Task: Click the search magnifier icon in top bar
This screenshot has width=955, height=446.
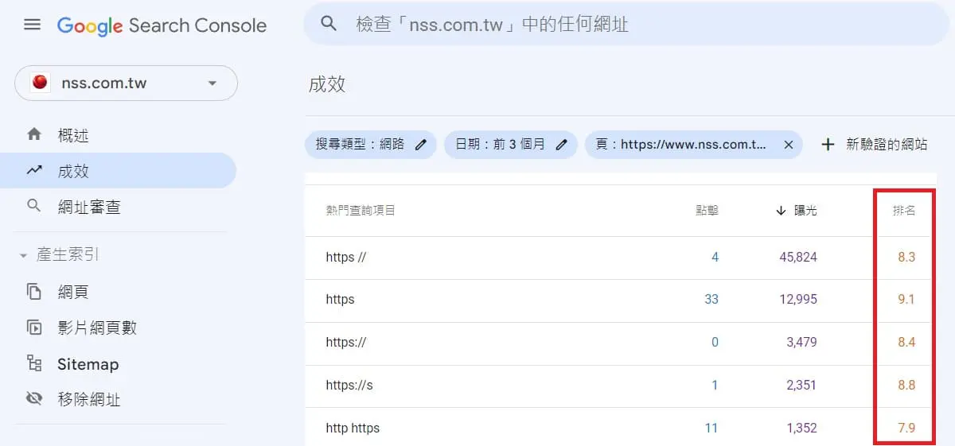Action: (329, 24)
